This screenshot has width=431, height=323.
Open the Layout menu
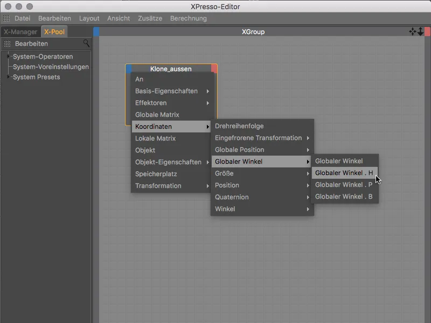pyautogui.click(x=89, y=18)
